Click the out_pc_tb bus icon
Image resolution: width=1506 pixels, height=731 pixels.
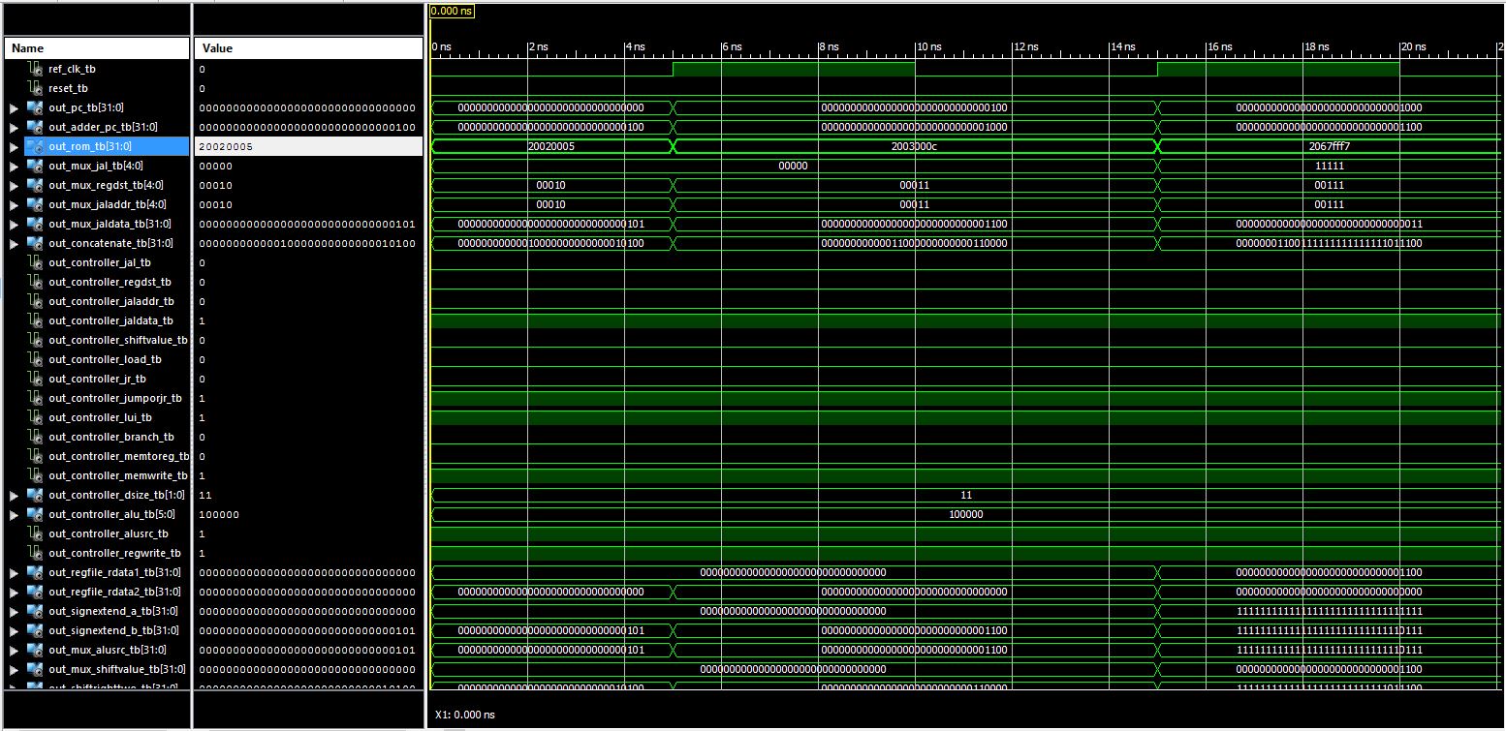35,107
